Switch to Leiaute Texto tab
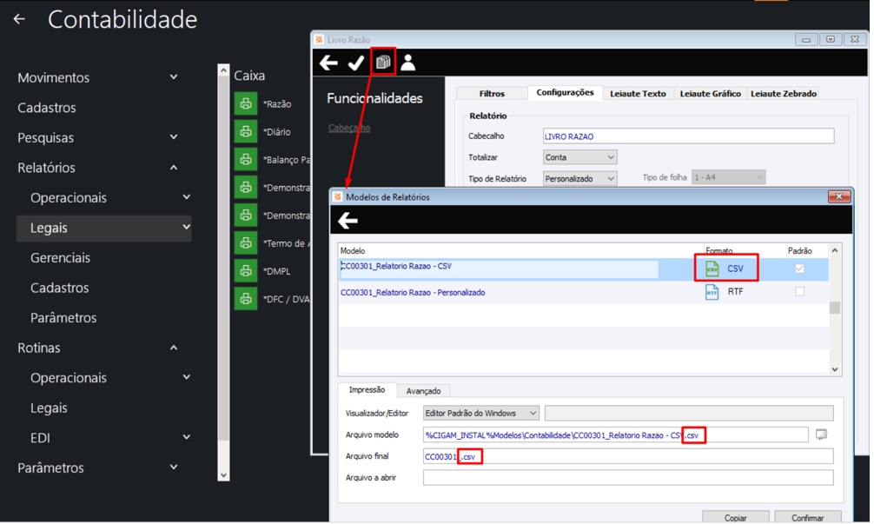This screenshot has height=524, width=874. [638, 94]
